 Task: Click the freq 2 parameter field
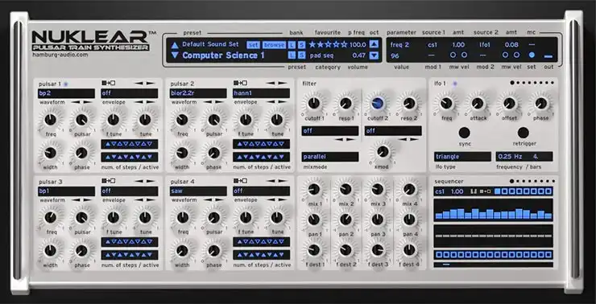(399, 45)
